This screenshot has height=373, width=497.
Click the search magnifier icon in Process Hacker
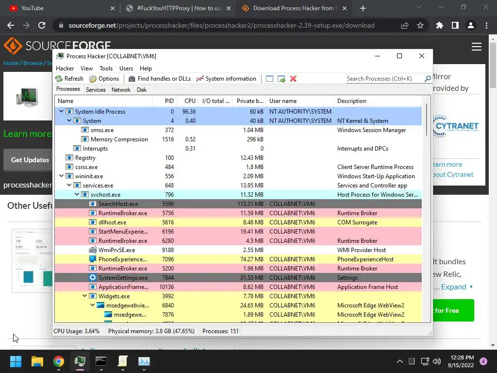[x=428, y=78]
